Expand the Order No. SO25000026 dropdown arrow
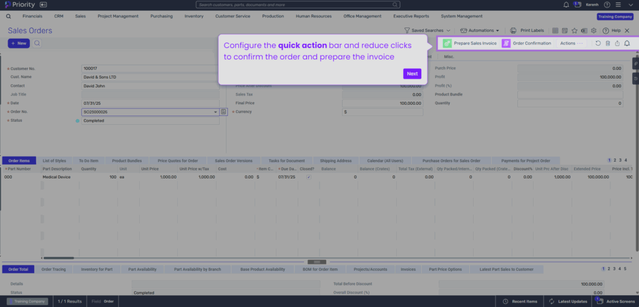The image size is (639, 307). point(215,112)
